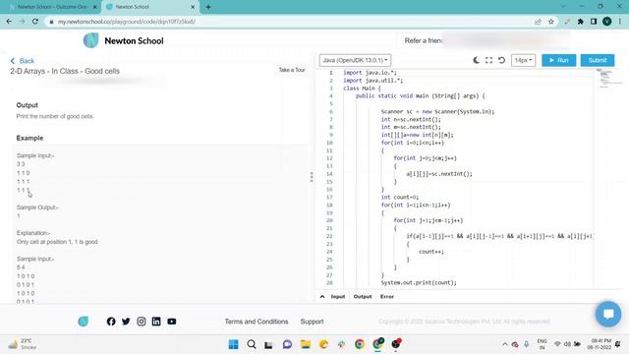Click line 'int count=0;' in editor
Viewport: 629px width, 354px height.
[x=400, y=198]
